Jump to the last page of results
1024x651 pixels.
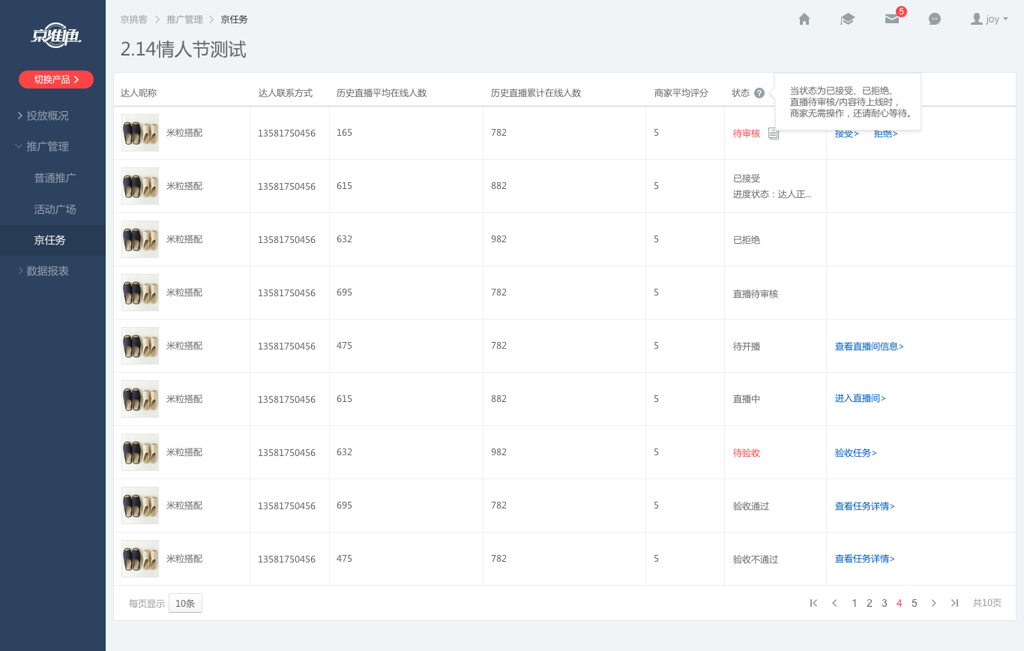(954, 603)
